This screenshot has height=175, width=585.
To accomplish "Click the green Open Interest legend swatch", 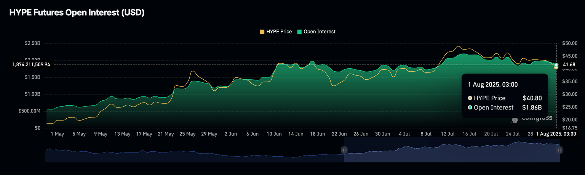I will [x=299, y=32].
